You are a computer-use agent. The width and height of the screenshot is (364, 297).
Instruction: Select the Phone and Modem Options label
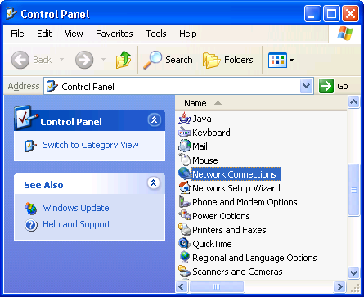[245, 202]
